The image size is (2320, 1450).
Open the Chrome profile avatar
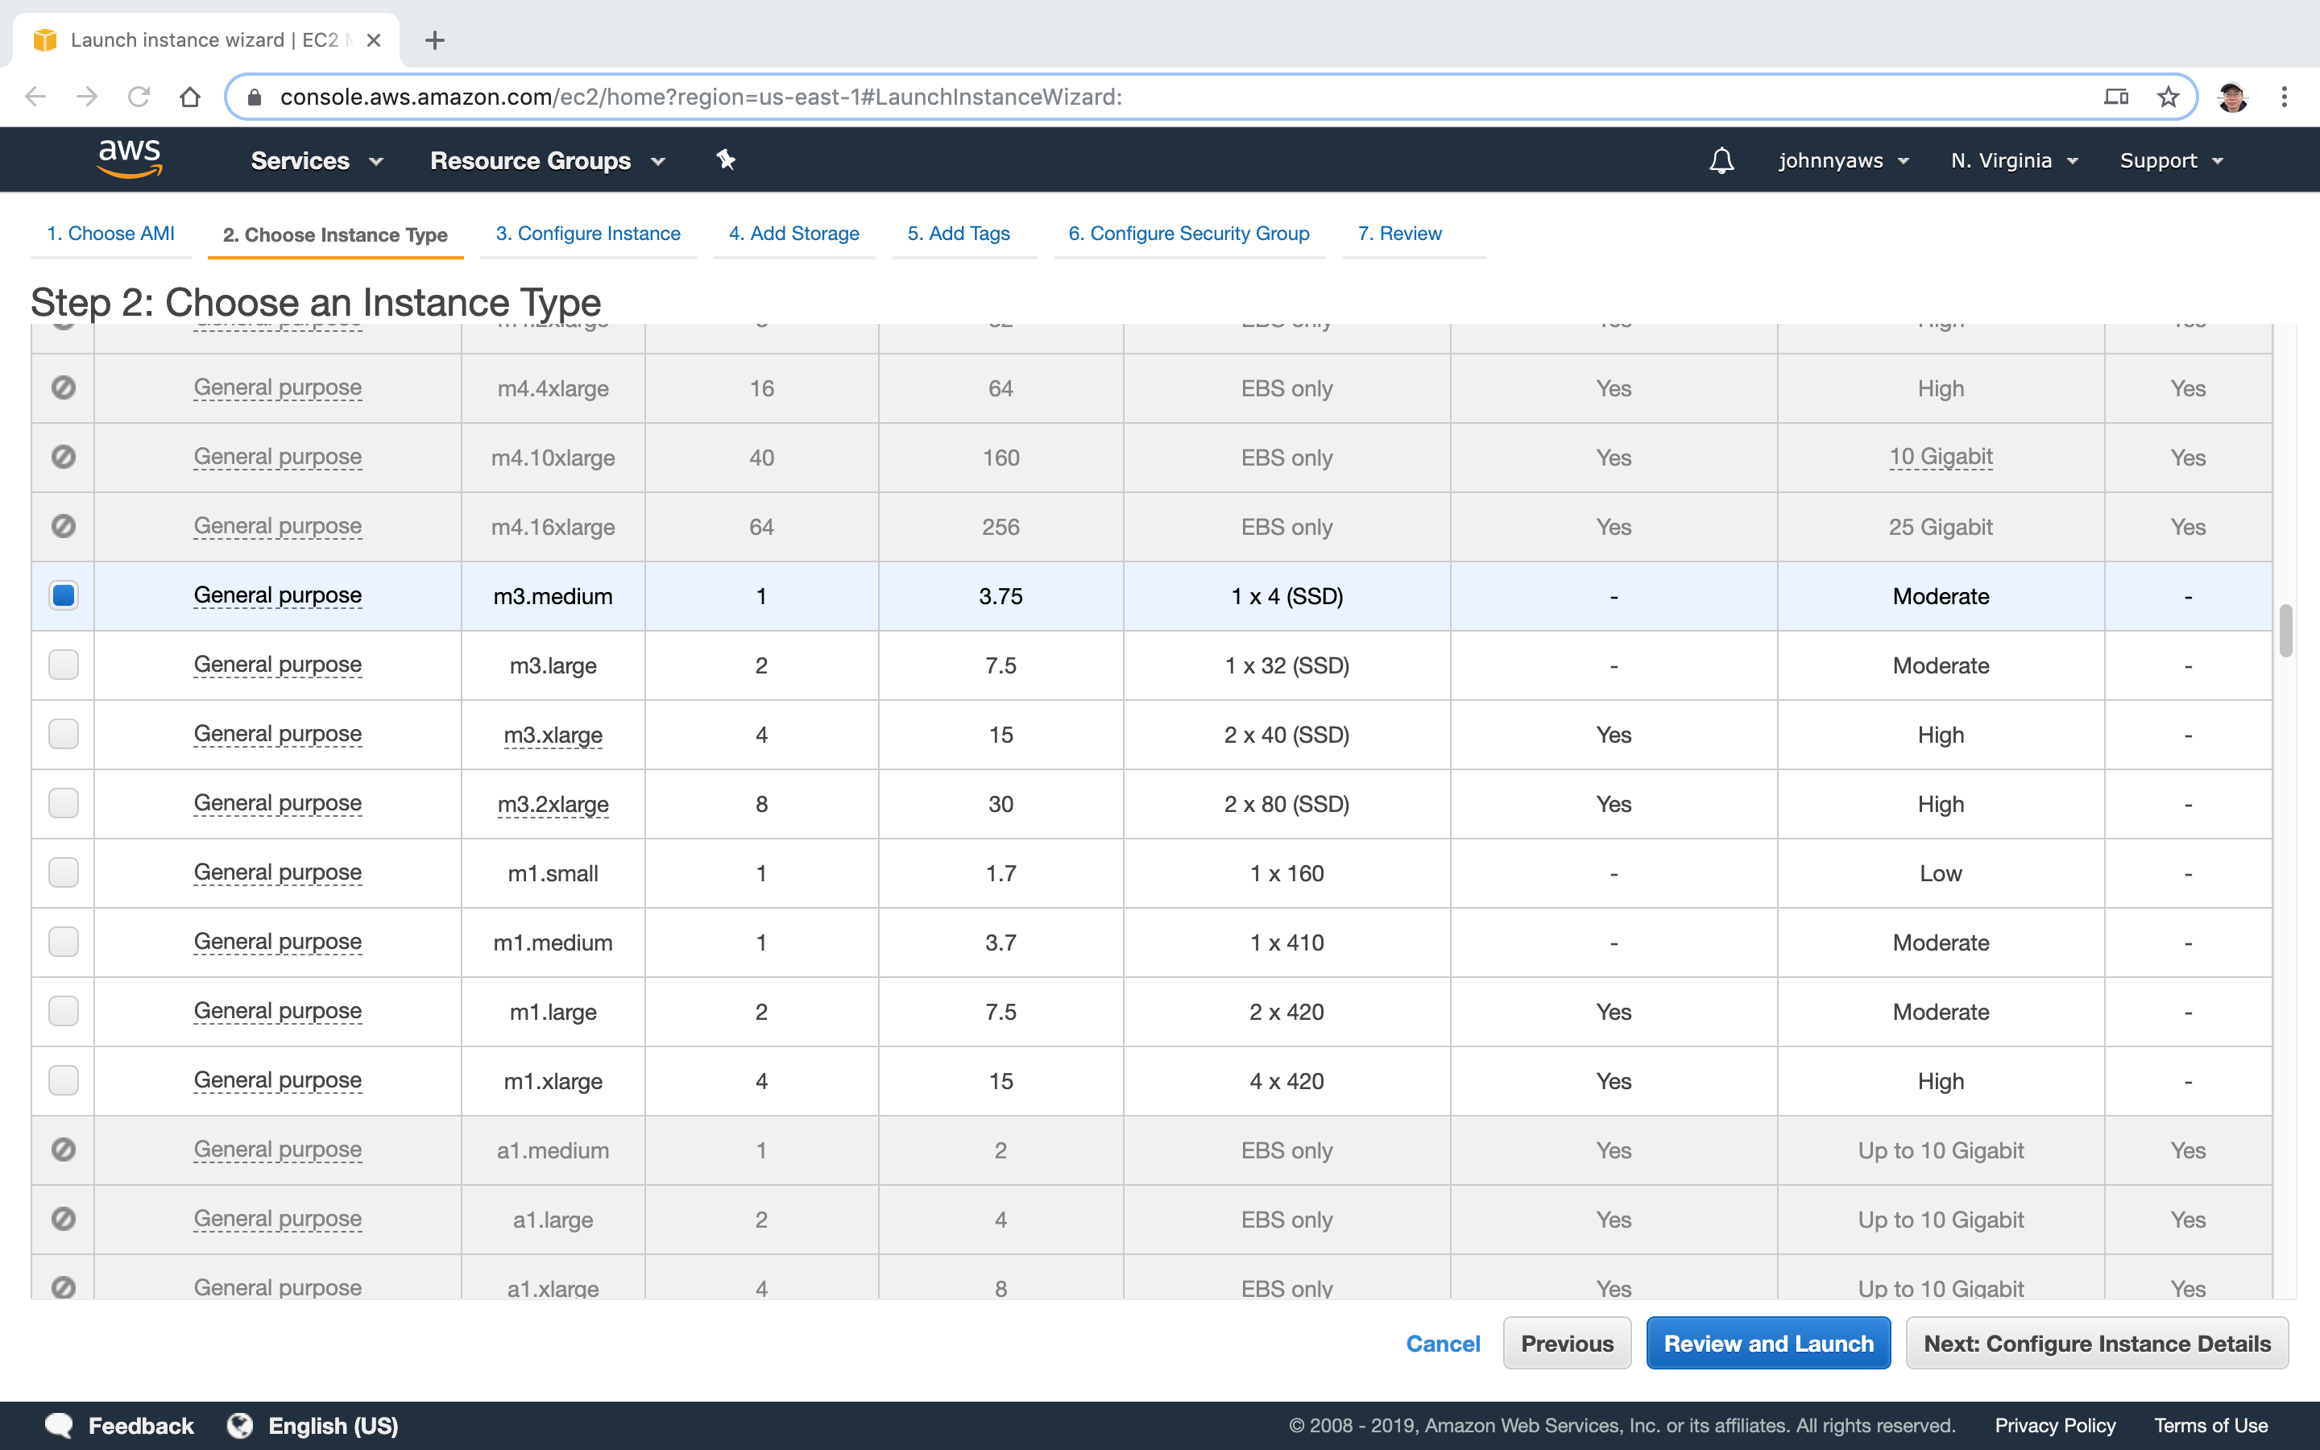point(2233,97)
